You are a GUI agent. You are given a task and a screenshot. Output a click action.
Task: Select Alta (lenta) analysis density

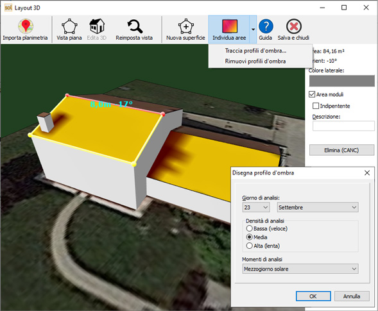[x=249, y=246]
